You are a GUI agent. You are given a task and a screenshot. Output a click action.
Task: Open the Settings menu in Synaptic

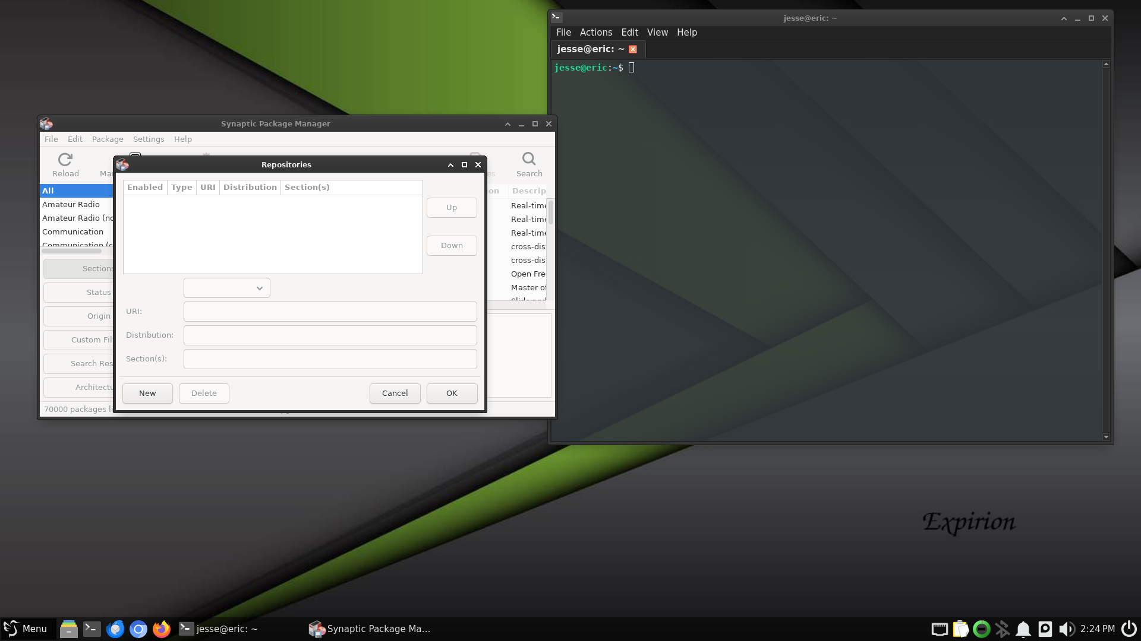(x=149, y=139)
